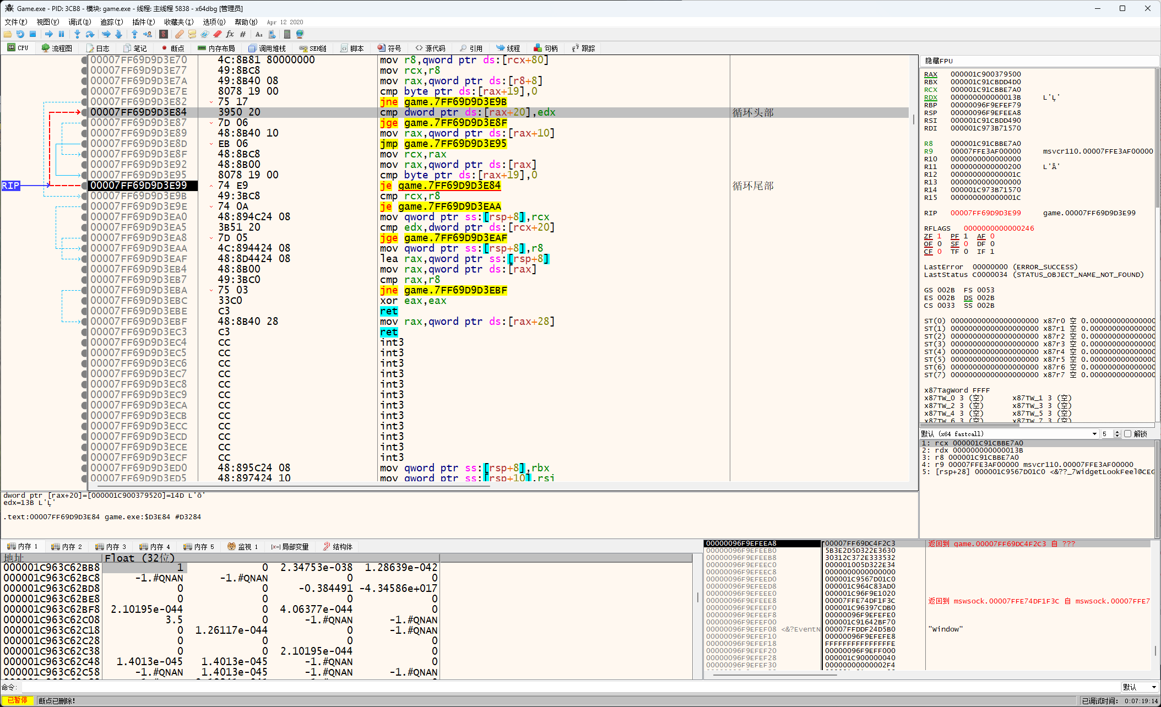Toggle the 解锁 unlock checkbox

point(1127,434)
